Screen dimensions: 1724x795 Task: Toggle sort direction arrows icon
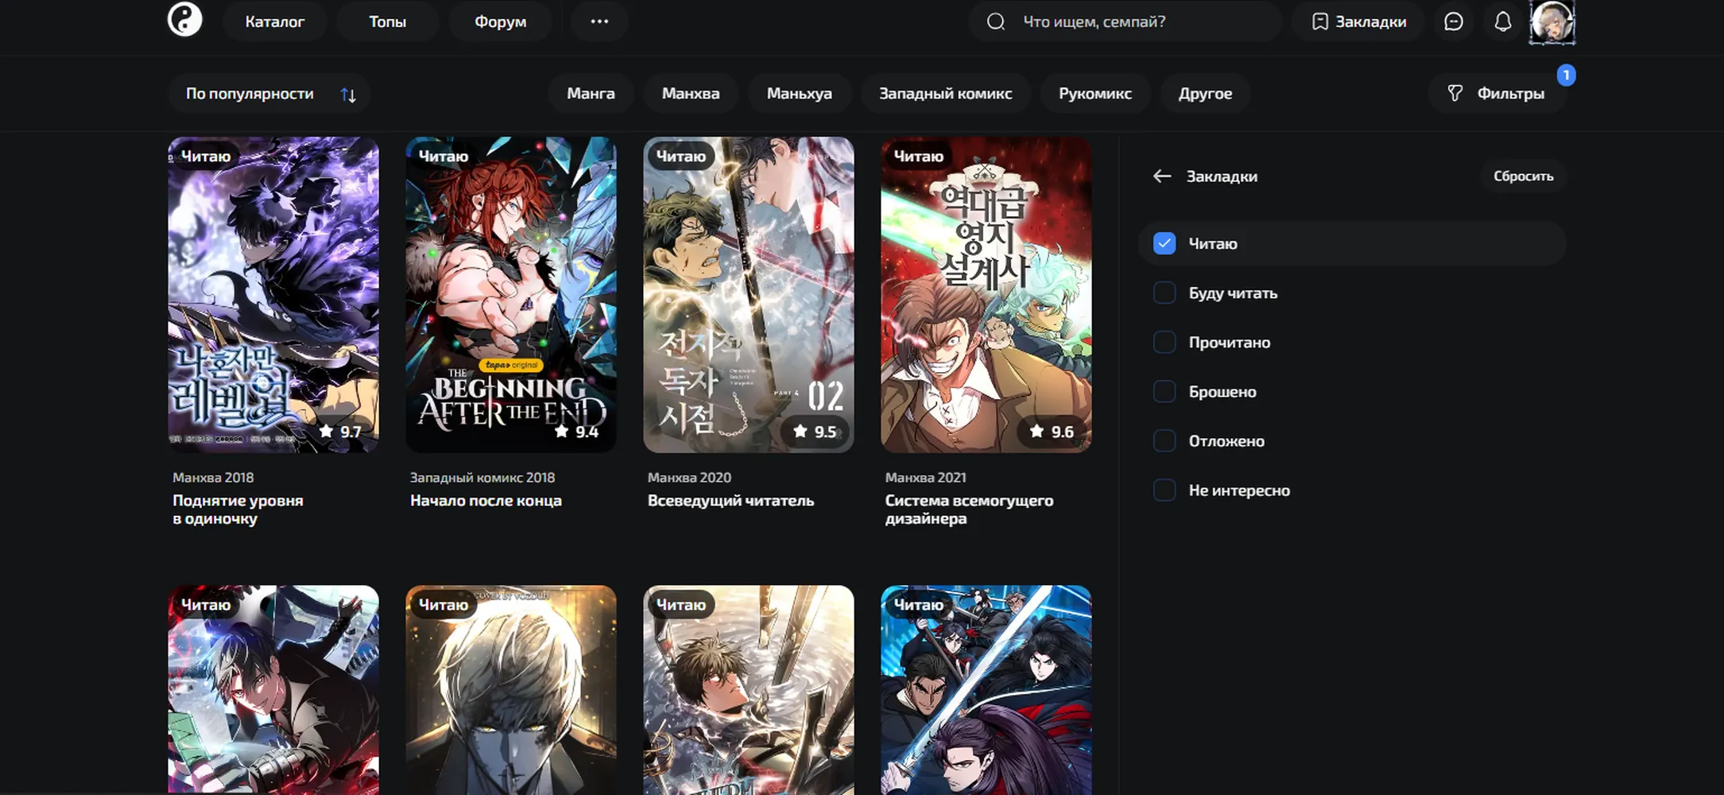pos(348,95)
